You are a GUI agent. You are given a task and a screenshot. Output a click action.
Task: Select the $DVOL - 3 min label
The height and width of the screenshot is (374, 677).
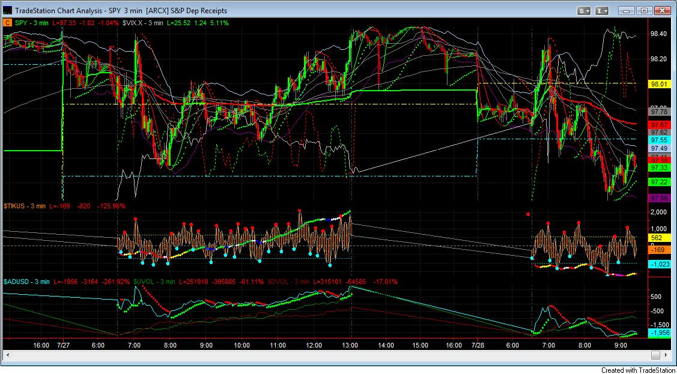click(x=288, y=282)
